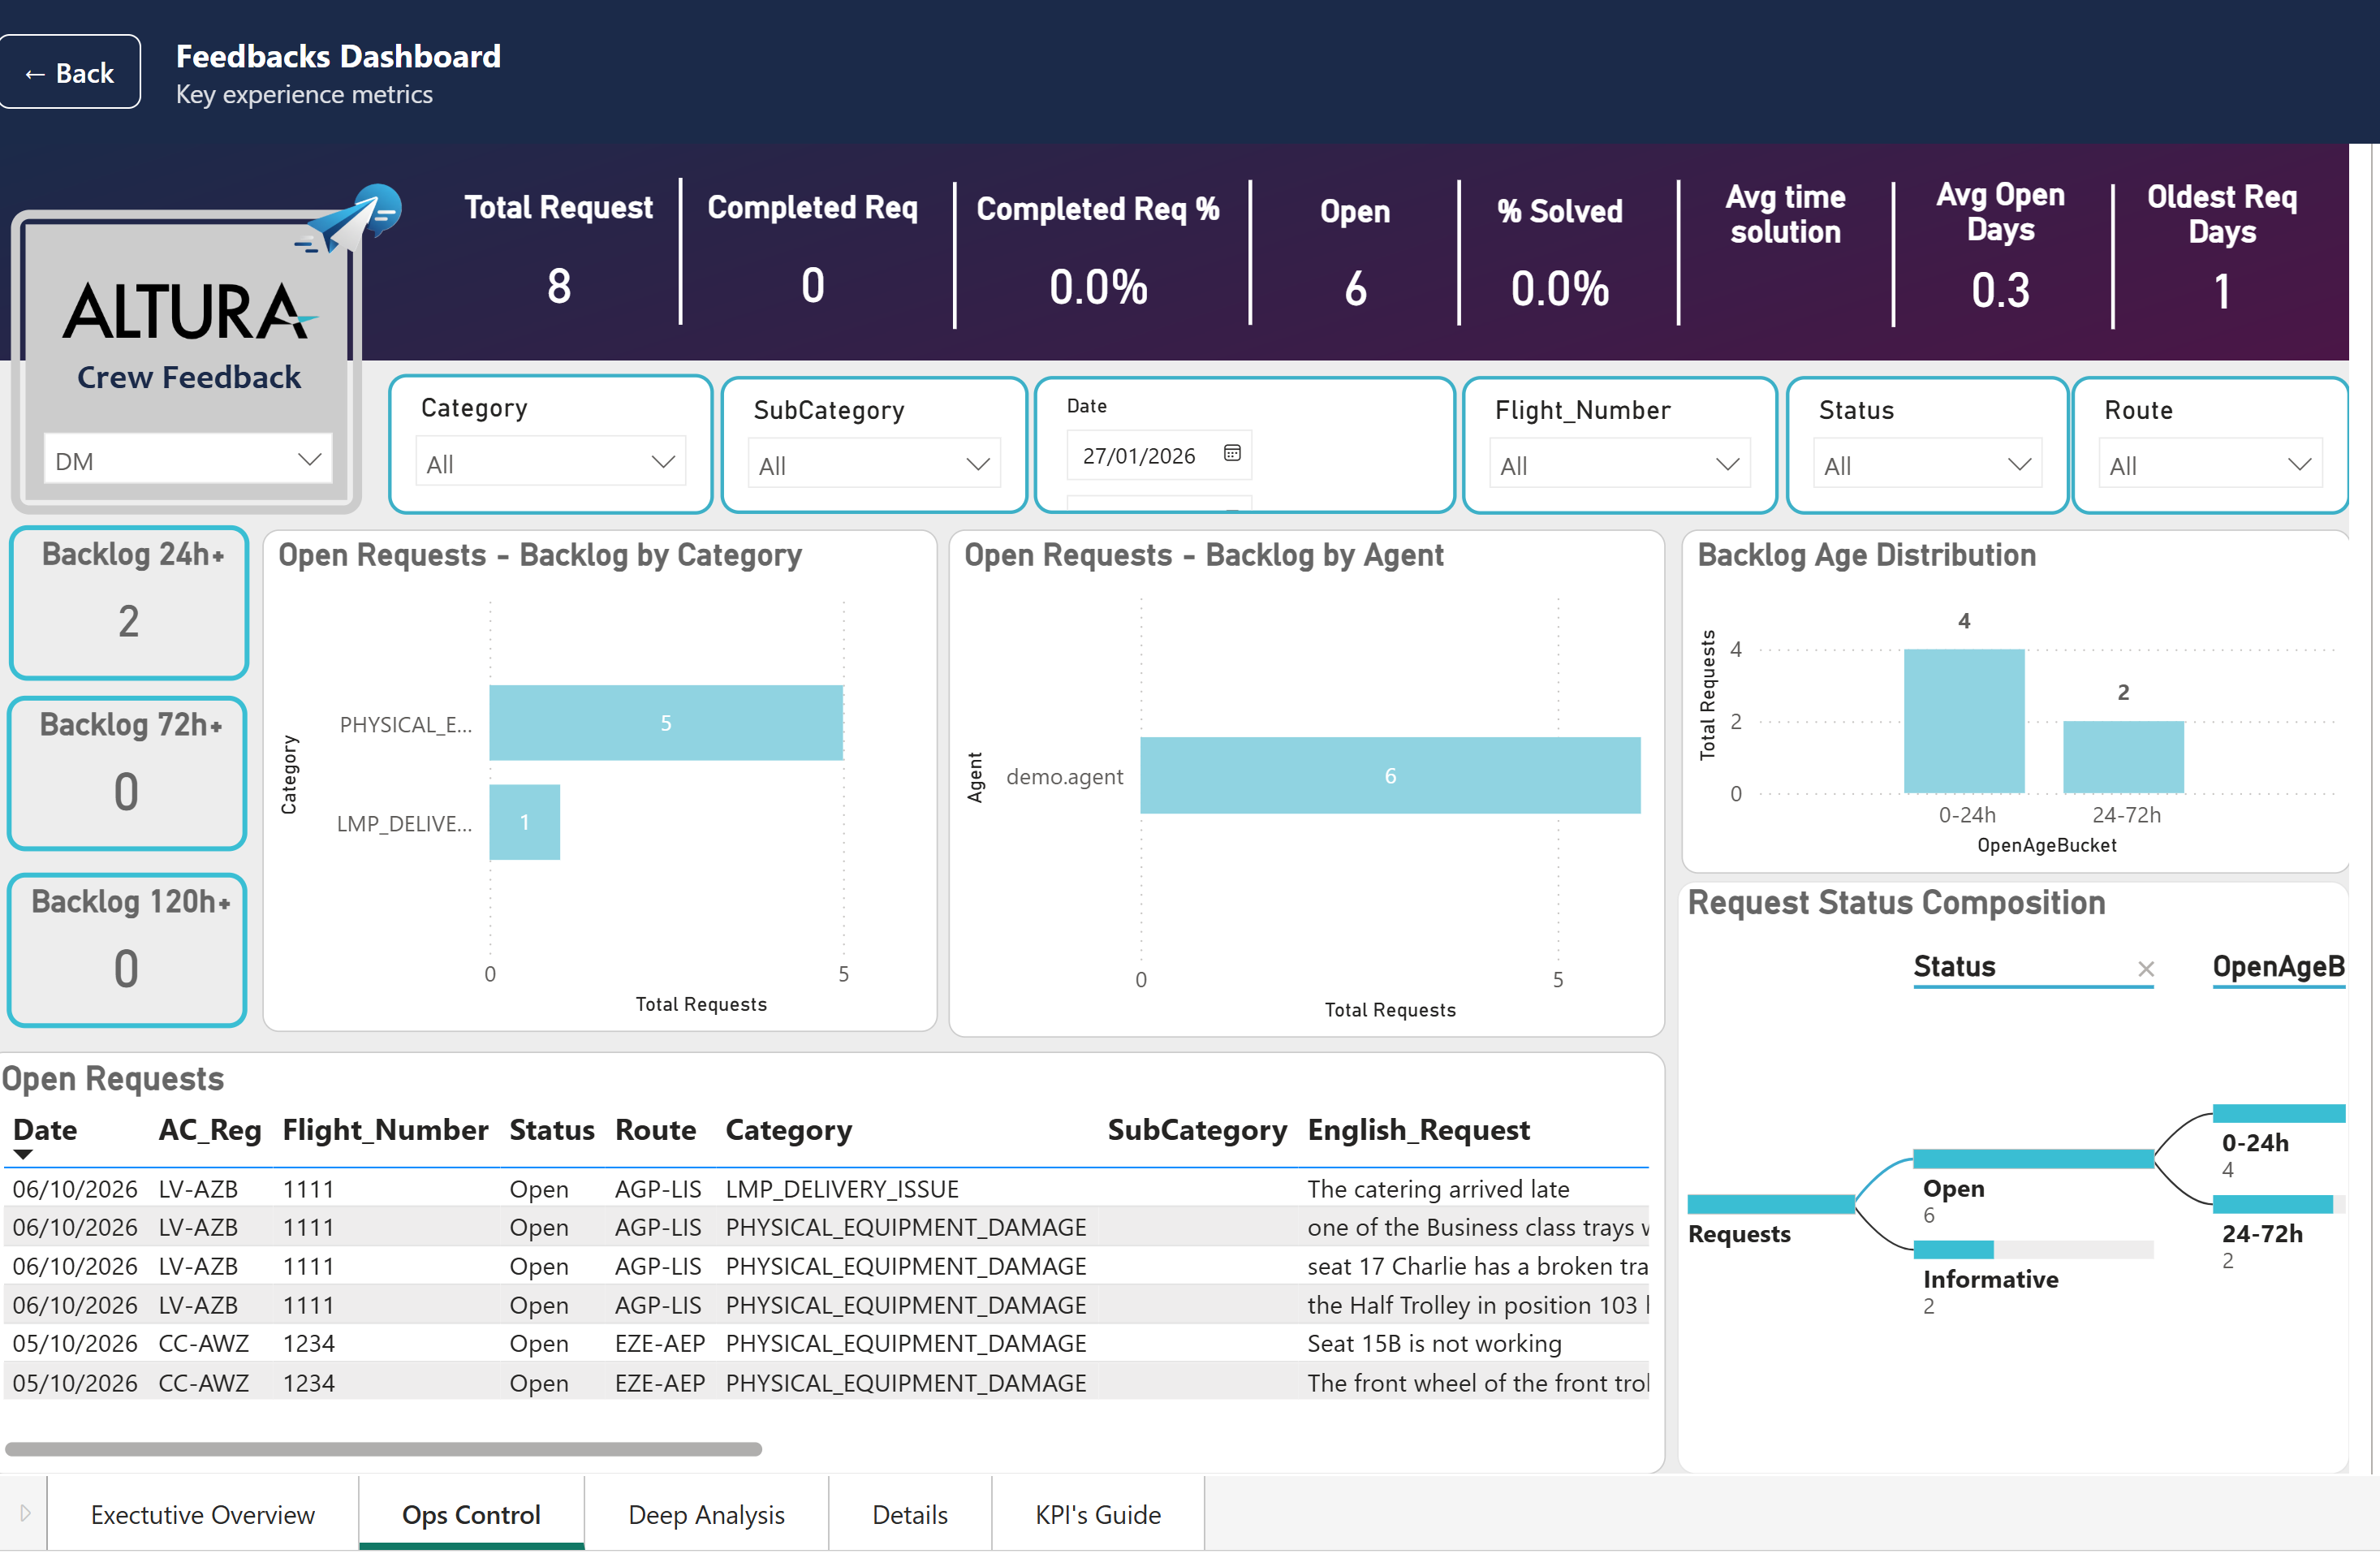Click the Backlog 24h+ card
2380x1554 pixels.
(x=129, y=602)
